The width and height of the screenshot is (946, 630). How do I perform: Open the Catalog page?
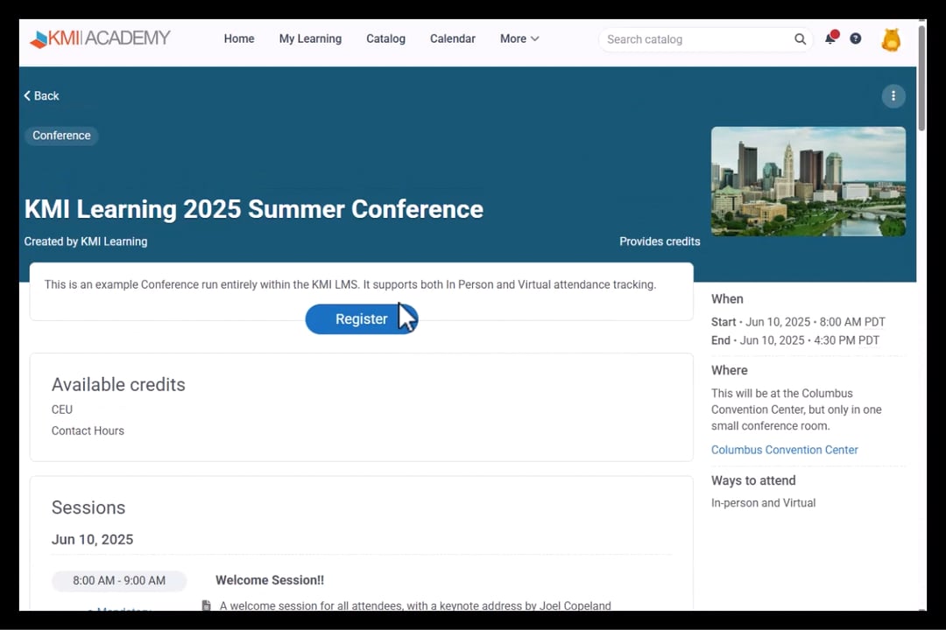(385, 38)
